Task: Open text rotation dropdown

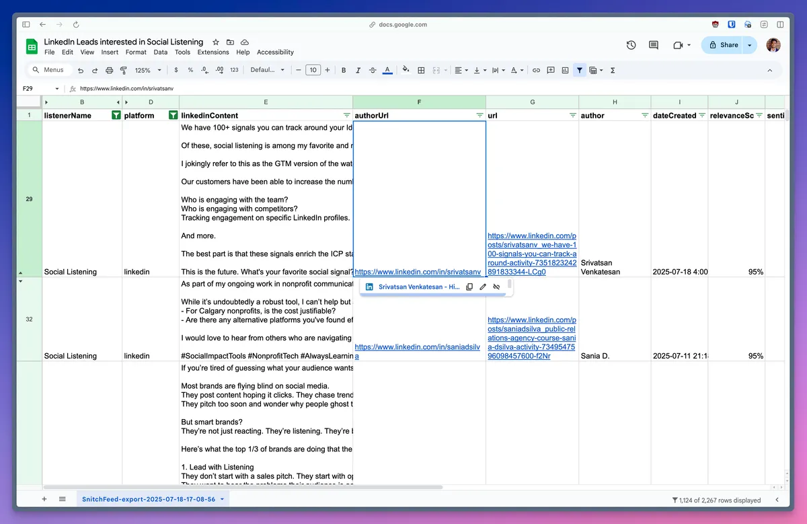Action: 516,70
